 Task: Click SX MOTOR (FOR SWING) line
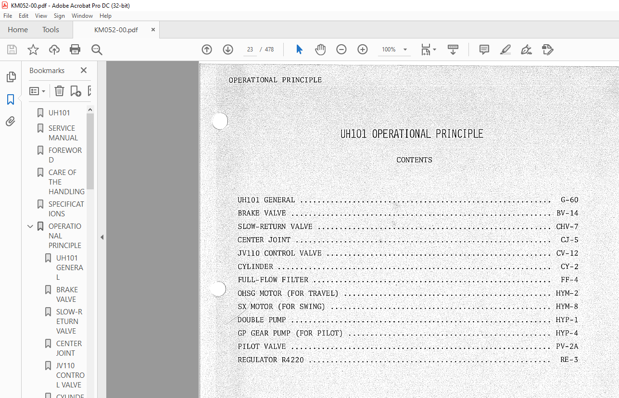408,307
